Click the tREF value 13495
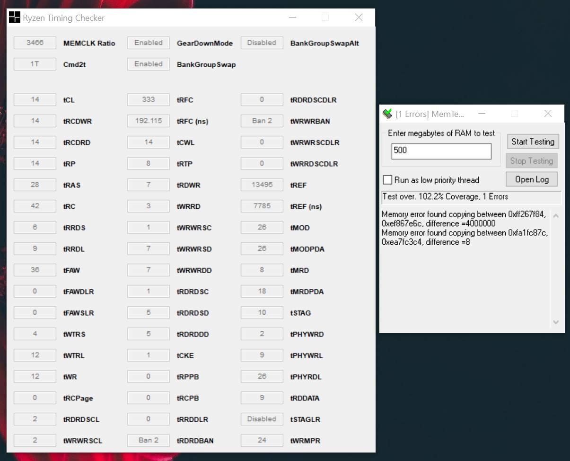Viewport: 570px width, 461px height. pyautogui.click(x=262, y=185)
